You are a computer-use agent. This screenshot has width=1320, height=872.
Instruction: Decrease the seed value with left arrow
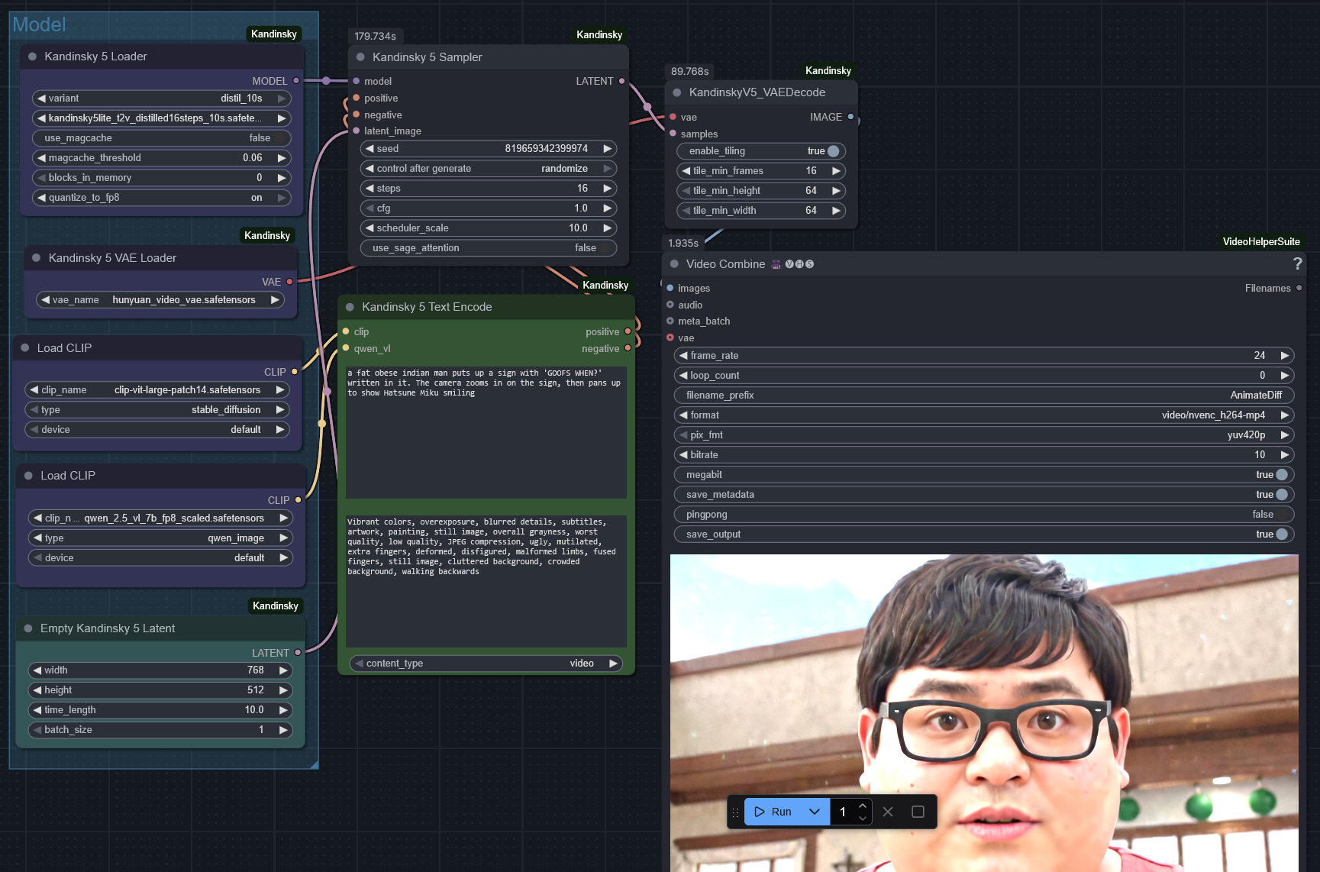point(370,149)
